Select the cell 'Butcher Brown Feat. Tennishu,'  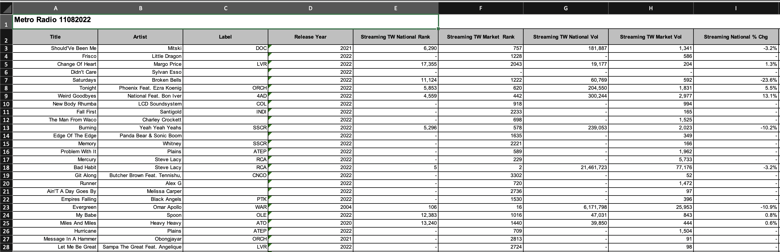(x=140, y=175)
